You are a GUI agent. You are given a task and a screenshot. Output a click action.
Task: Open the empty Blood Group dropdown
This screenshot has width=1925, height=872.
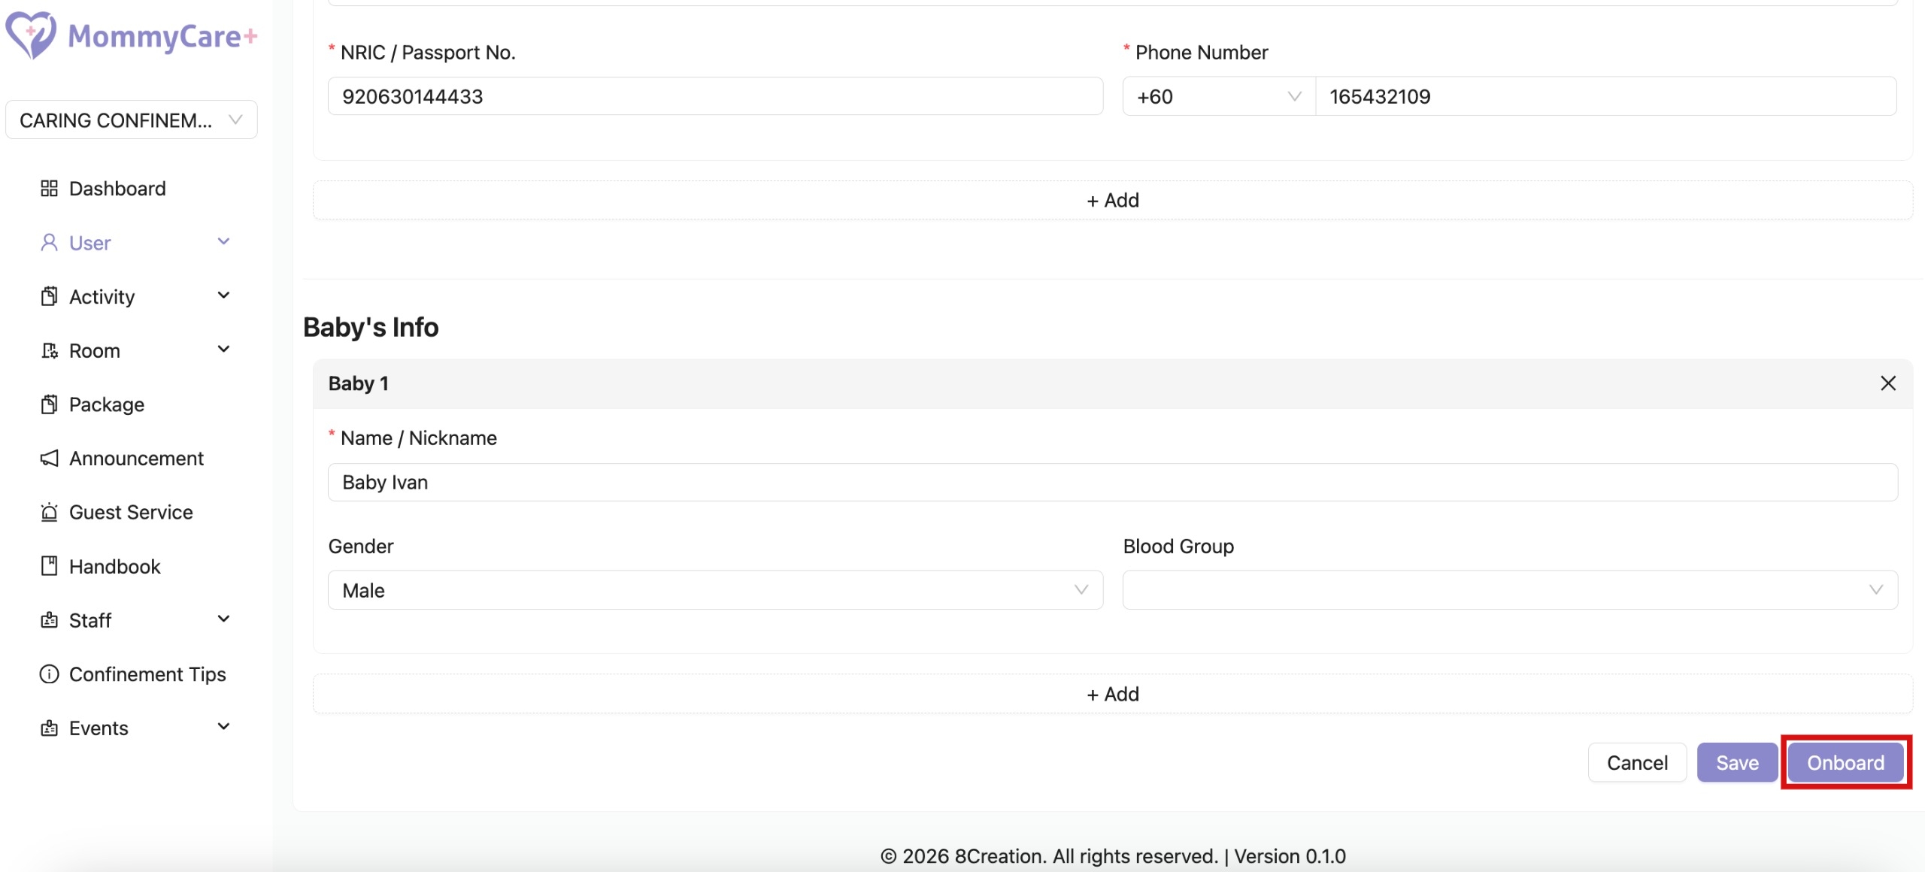(1509, 590)
